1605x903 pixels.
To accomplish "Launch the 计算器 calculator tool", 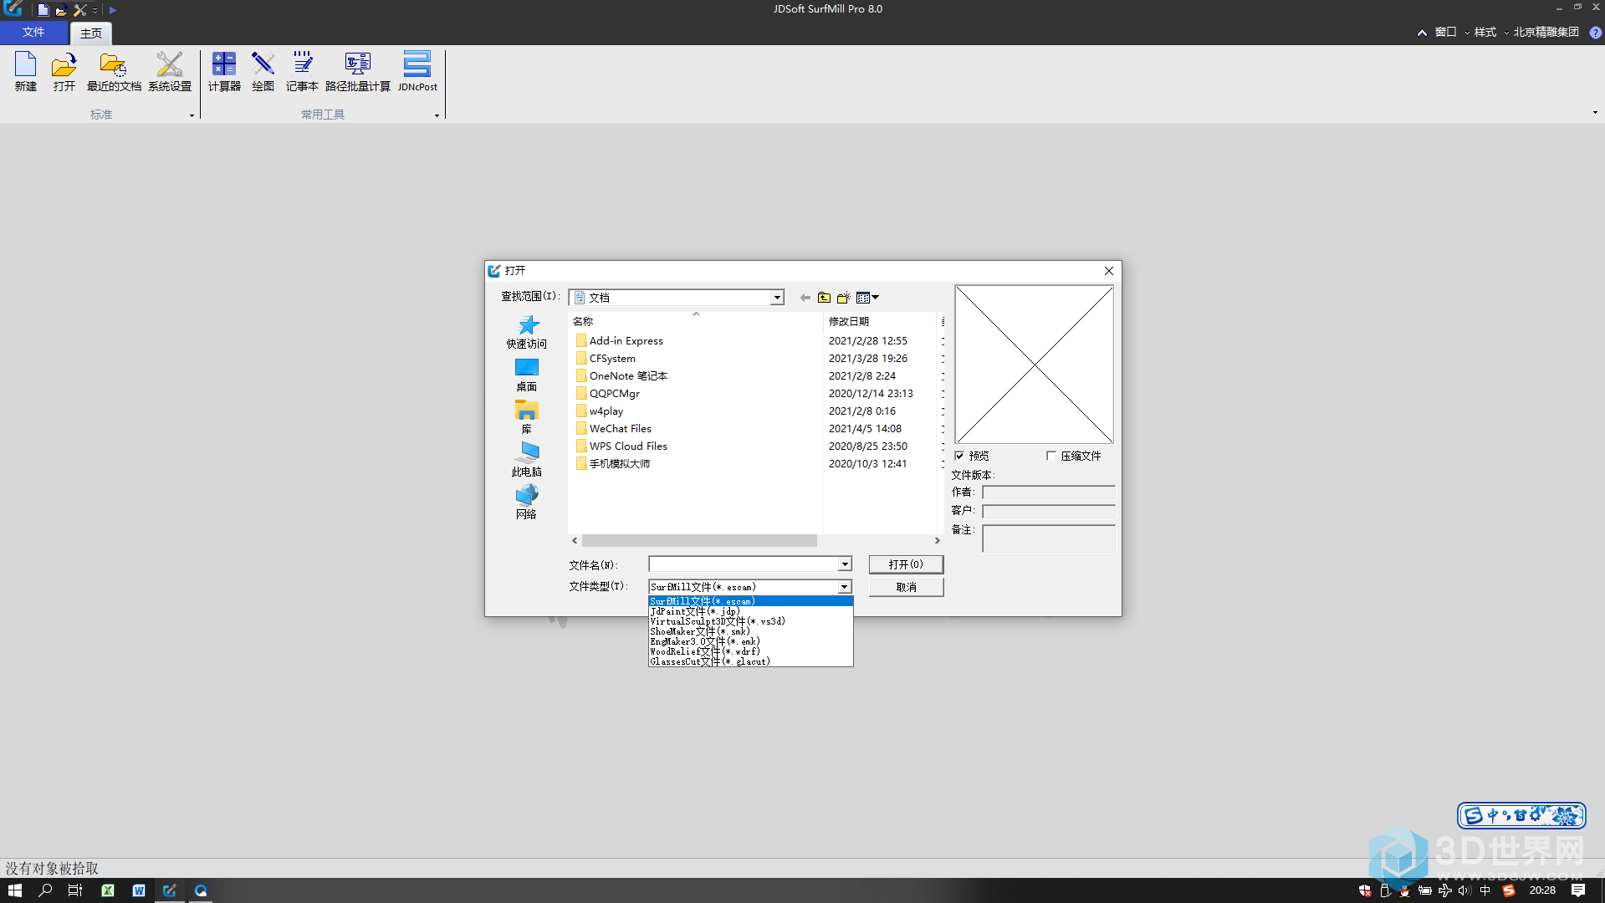I will (224, 71).
